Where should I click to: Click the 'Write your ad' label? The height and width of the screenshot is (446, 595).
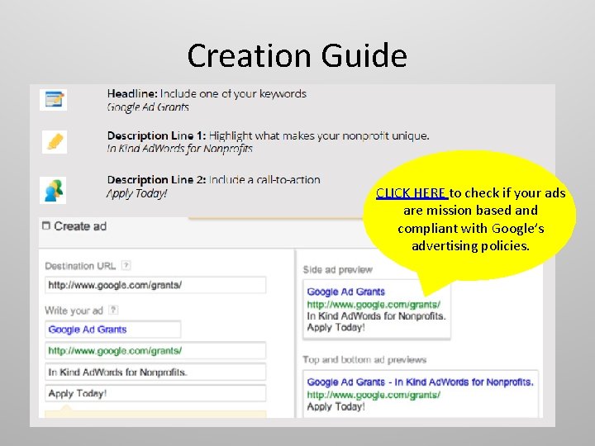click(74, 311)
